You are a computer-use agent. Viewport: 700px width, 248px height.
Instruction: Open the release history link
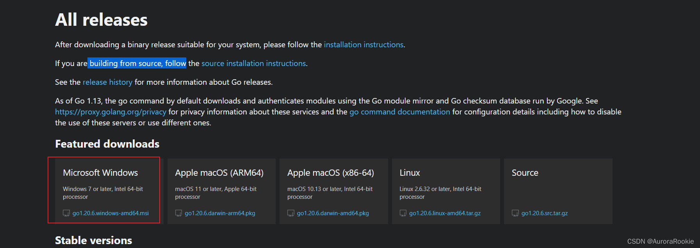click(107, 82)
